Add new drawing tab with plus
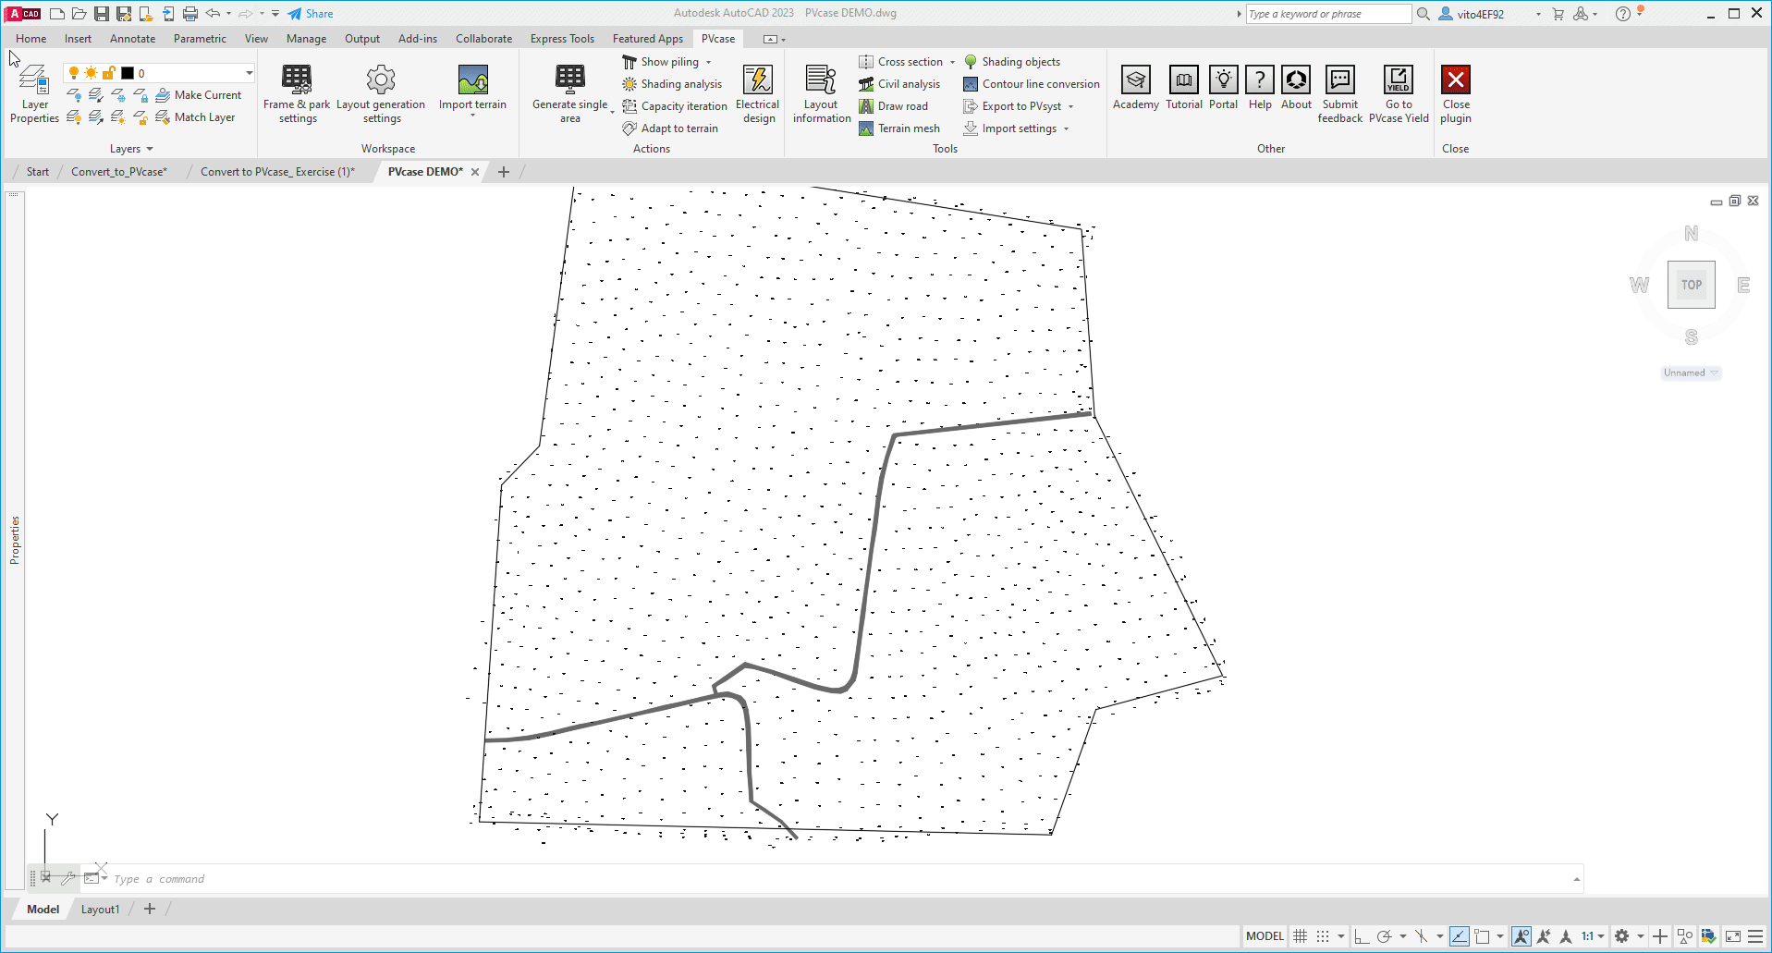This screenshot has height=953, width=1772. pos(504,172)
